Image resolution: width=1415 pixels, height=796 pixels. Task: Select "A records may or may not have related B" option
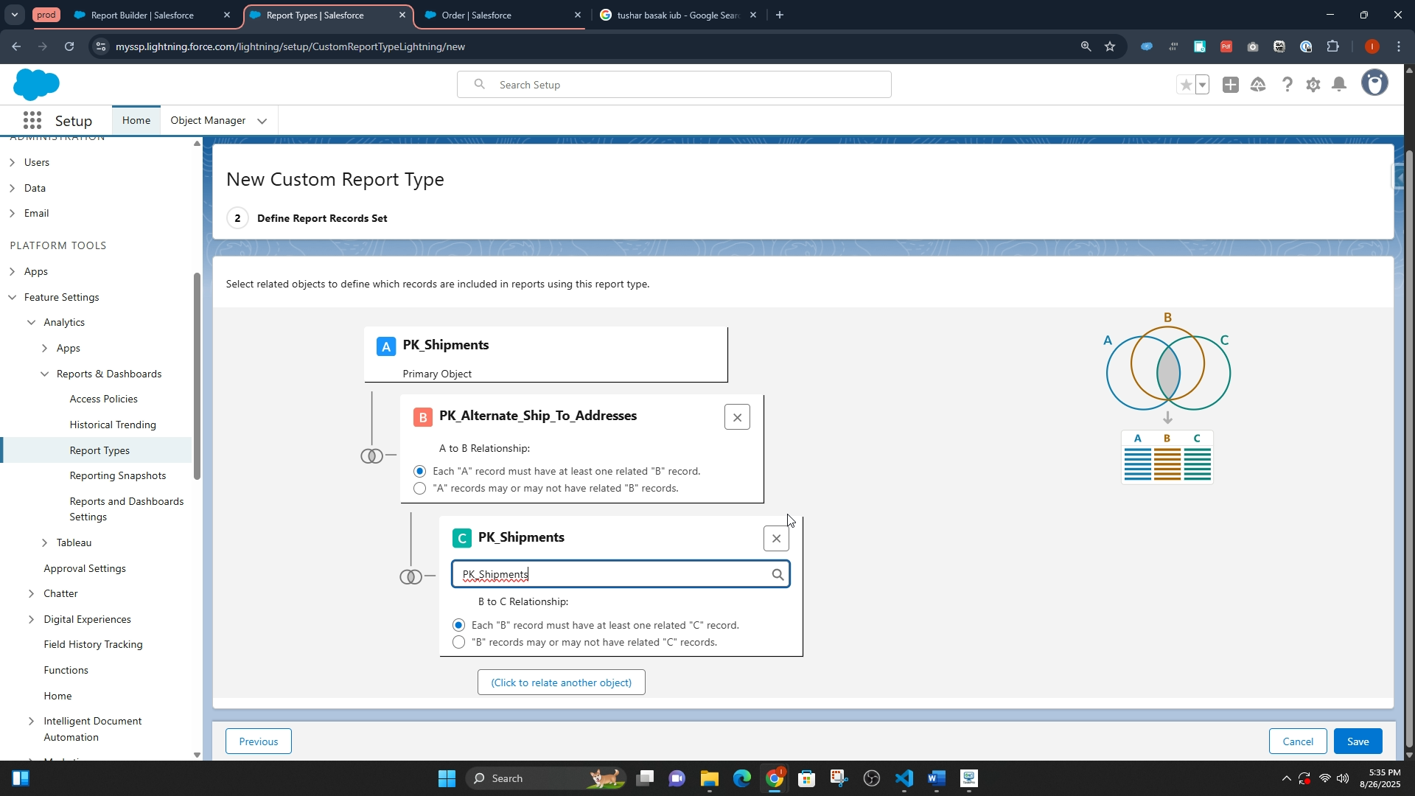[x=420, y=489]
